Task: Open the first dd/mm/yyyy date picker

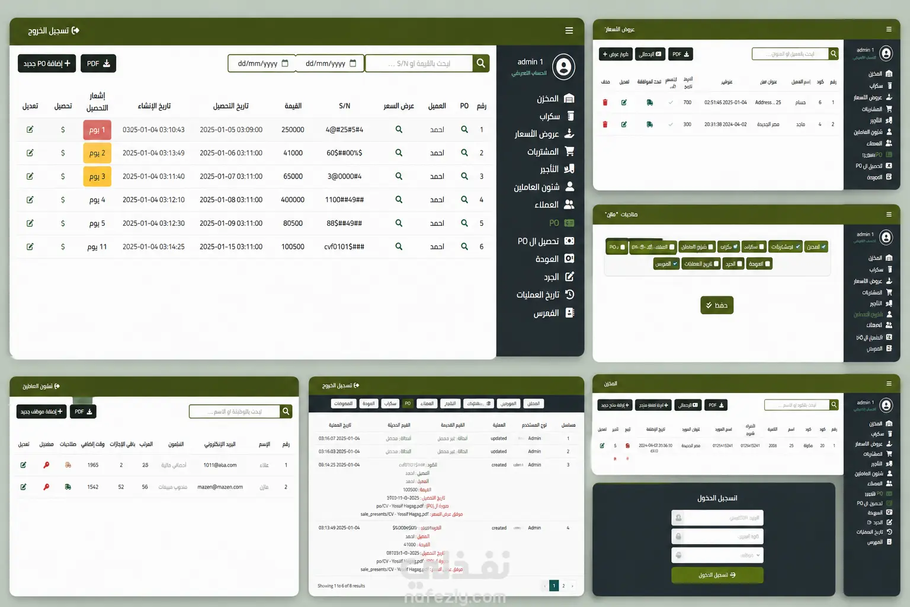Action: [x=262, y=63]
